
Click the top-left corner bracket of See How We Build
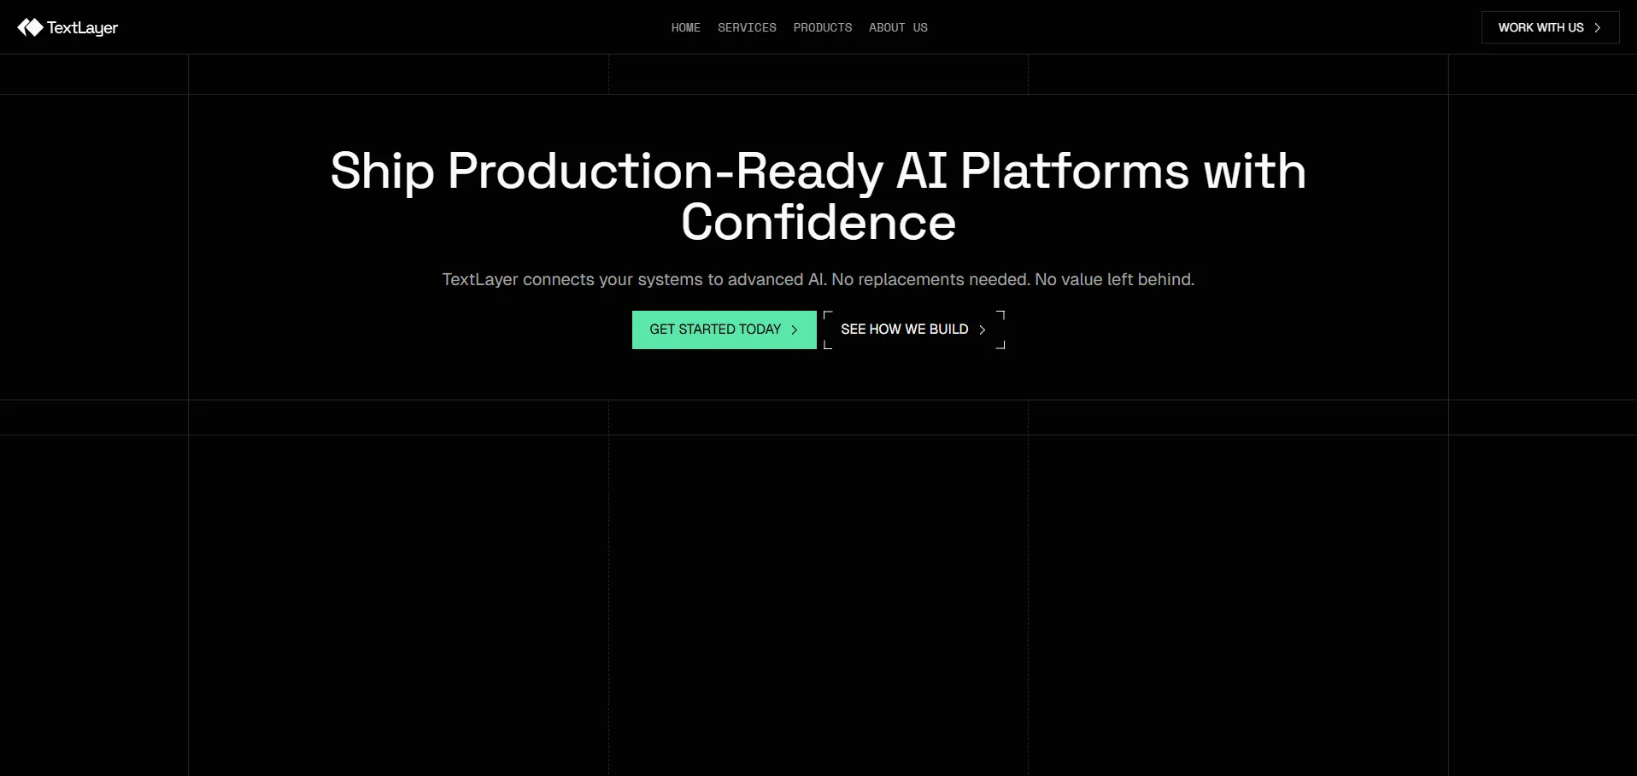coord(827,315)
